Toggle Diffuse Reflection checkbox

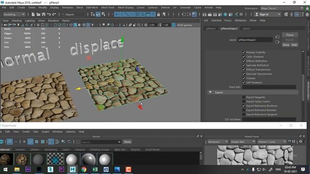coord(244,61)
